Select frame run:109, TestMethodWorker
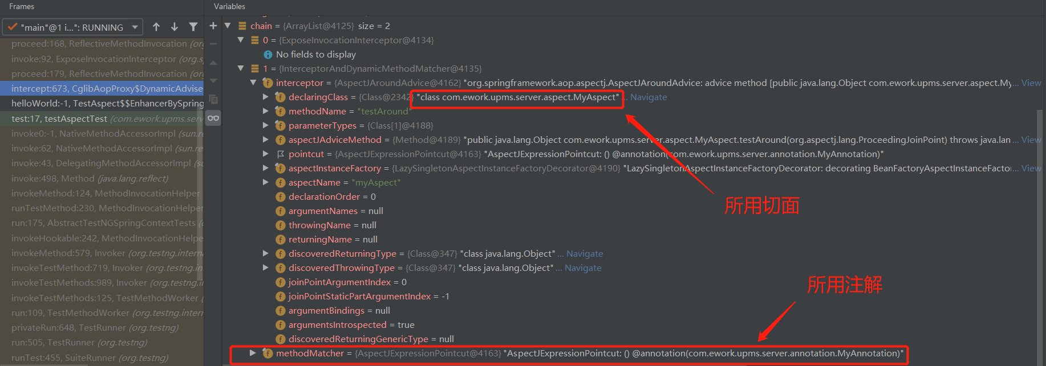The width and height of the screenshot is (1046, 366). [x=102, y=312]
